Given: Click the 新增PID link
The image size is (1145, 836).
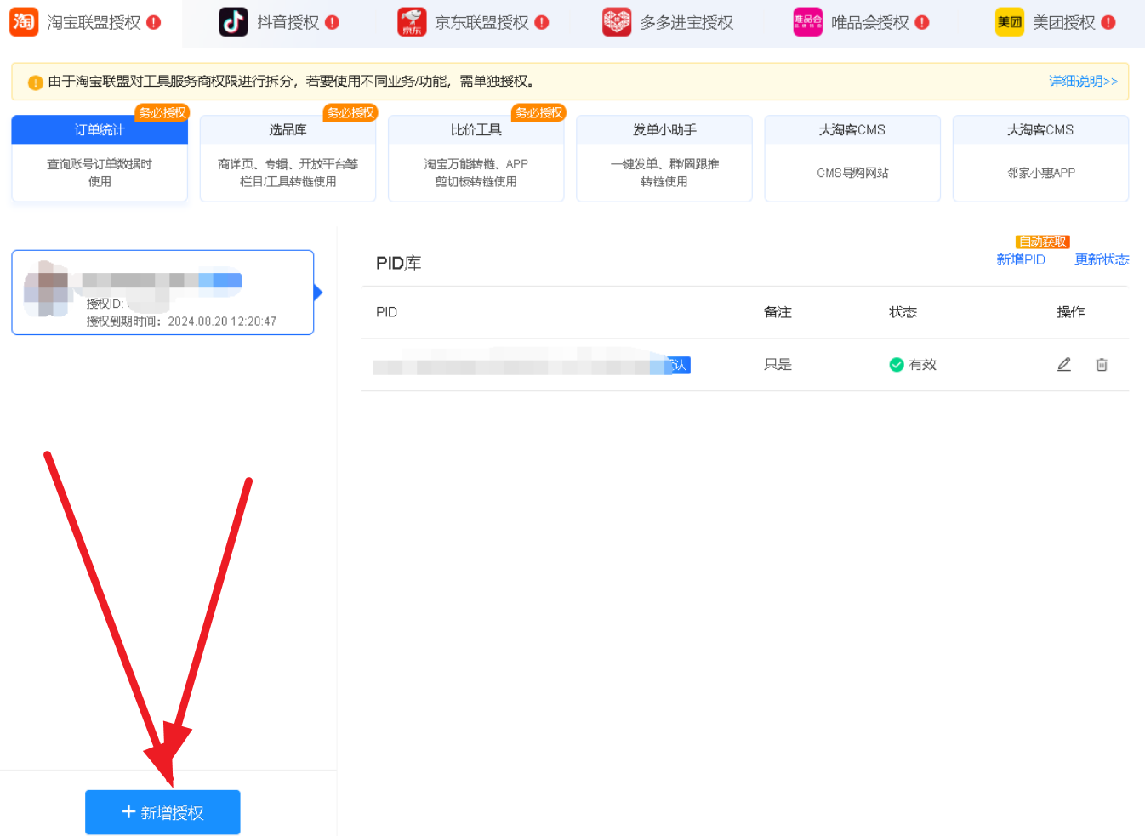Looking at the screenshot, I should [1021, 259].
